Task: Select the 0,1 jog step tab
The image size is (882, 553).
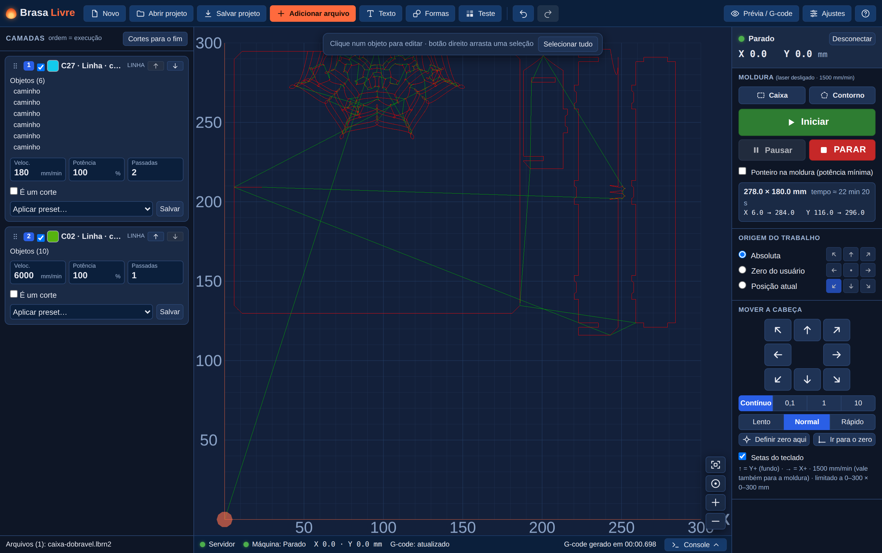Action: click(789, 403)
